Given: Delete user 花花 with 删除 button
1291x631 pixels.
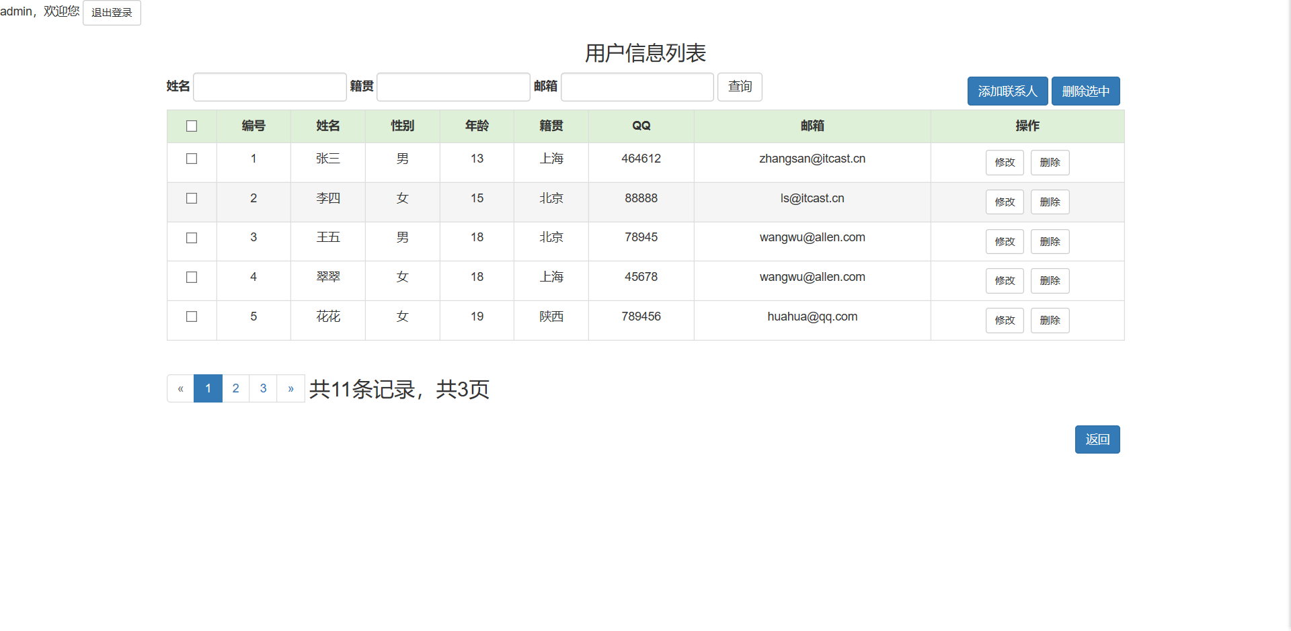Looking at the screenshot, I should pos(1050,321).
